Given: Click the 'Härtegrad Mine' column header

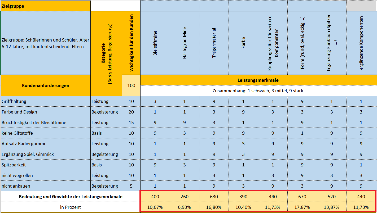Looking at the screenshot, I should point(185,43).
